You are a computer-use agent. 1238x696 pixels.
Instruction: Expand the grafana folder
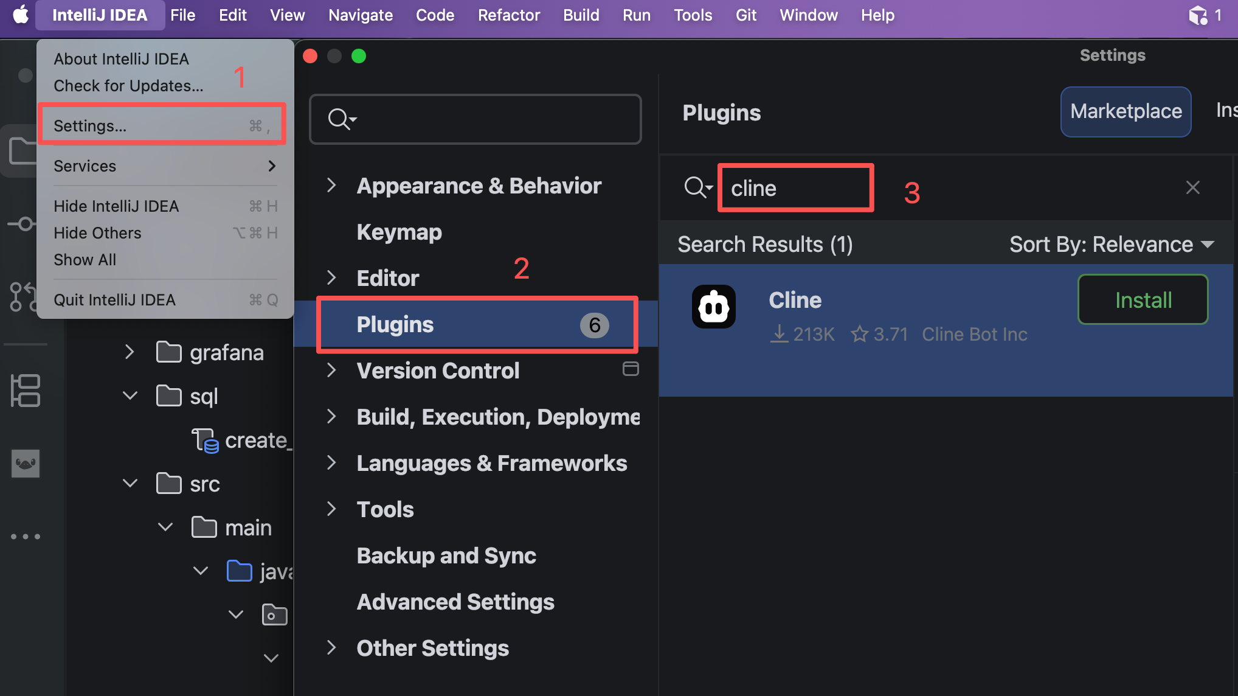coord(130,352)
